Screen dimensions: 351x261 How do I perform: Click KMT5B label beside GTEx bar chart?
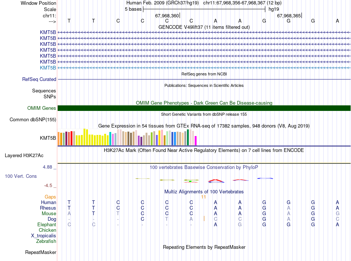[x=48, y=138]
